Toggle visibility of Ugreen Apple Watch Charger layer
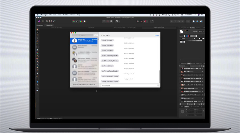This screenshot has width=240, height=133. [202, 95]
